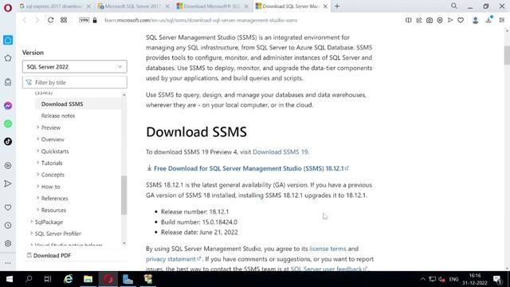Open My Flow arrow in sidebar
This screenshot has height=287, width=510.
click(x=8, y=184)
